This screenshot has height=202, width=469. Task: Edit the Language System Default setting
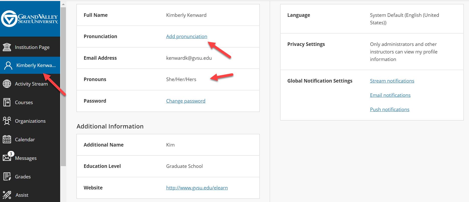[x=404, y=19]
